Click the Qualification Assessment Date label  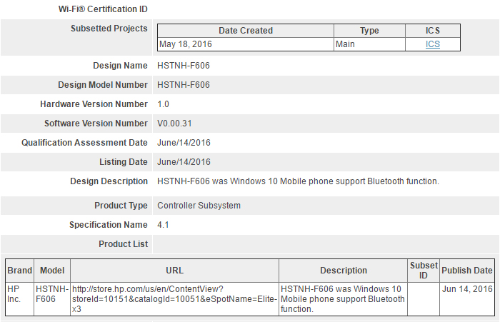tap(84, 143)
